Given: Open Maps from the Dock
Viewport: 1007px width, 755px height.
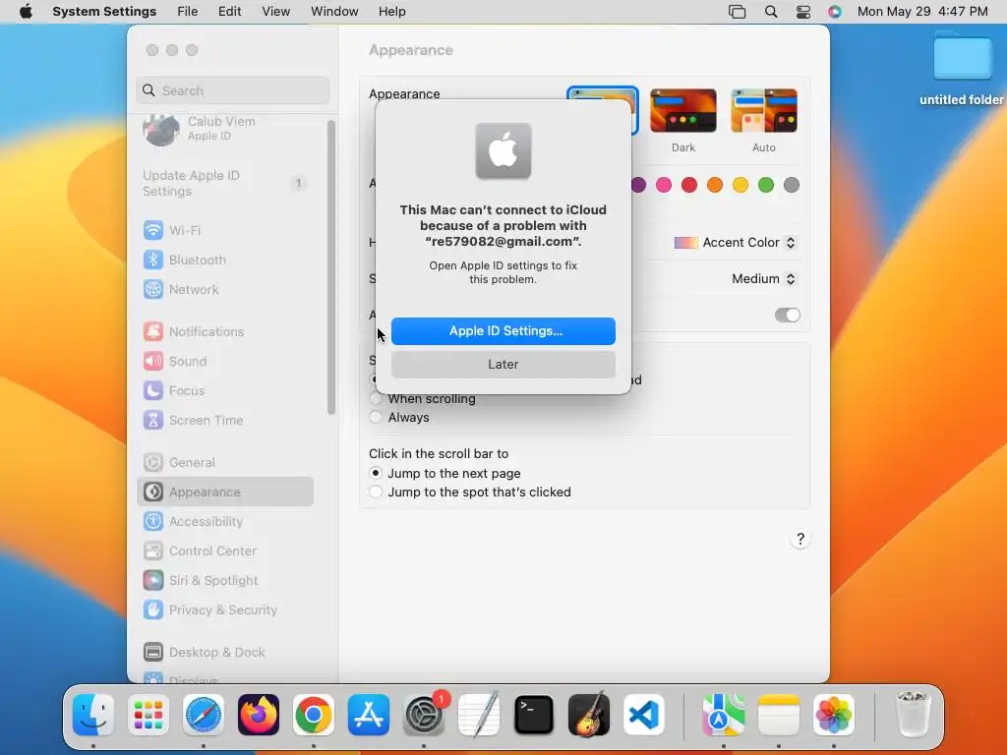Looking at the screenshot, I should click(724, 715).
